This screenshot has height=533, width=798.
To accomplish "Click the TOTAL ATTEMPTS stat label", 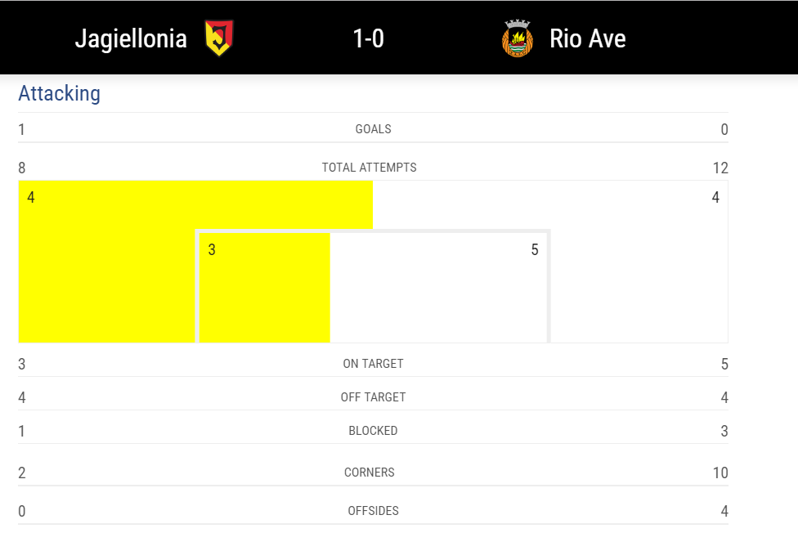I will (369, 168).
